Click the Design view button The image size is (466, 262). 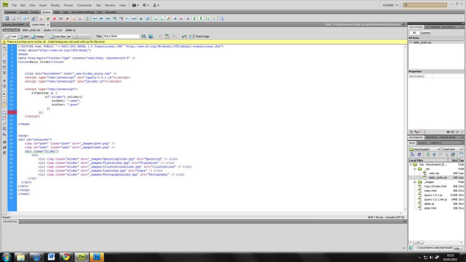point(38,36)
